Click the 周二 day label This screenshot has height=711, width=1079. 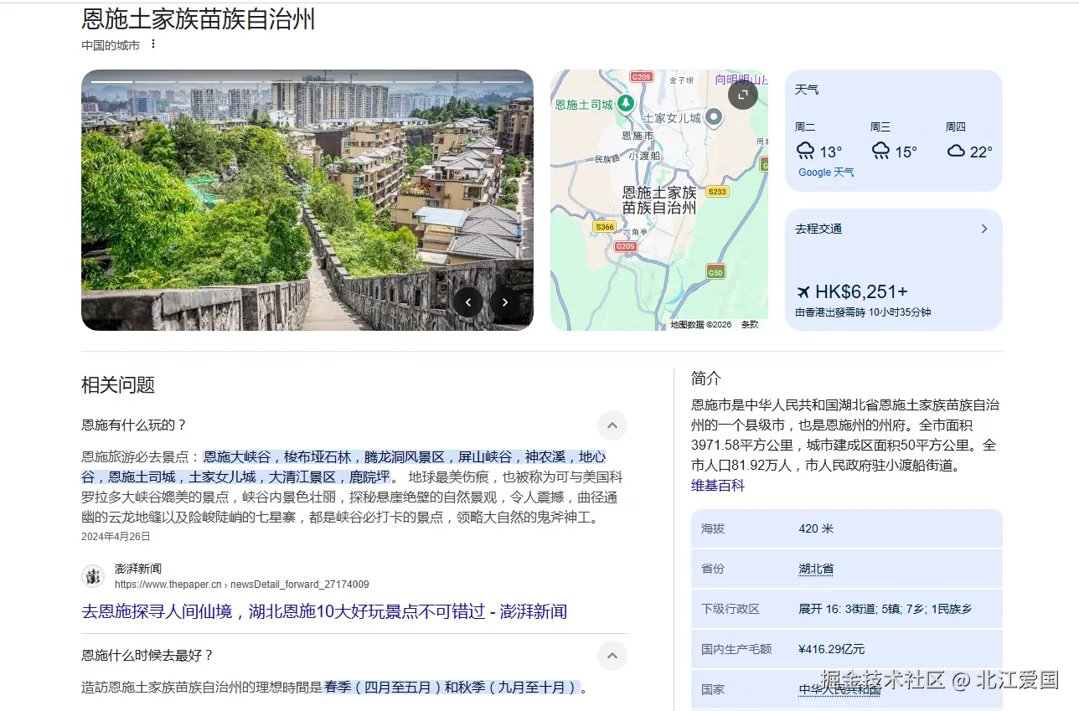click(x=805, y=127)
